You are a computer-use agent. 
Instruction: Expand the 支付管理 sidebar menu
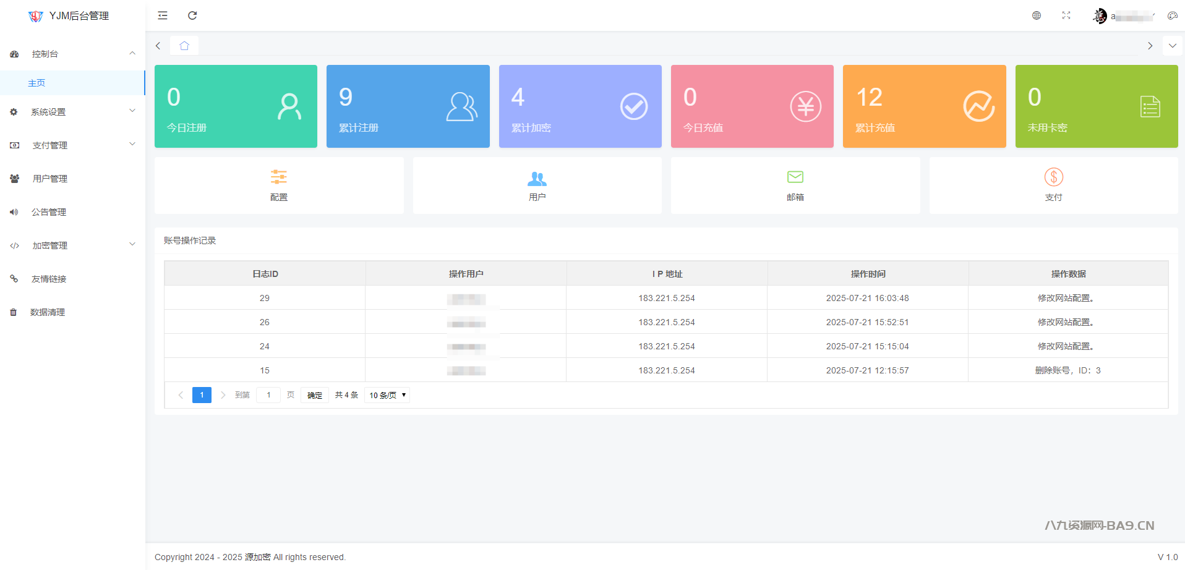tap(72, 145)
